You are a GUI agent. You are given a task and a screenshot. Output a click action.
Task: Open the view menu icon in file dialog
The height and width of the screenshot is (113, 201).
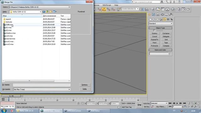54,12
